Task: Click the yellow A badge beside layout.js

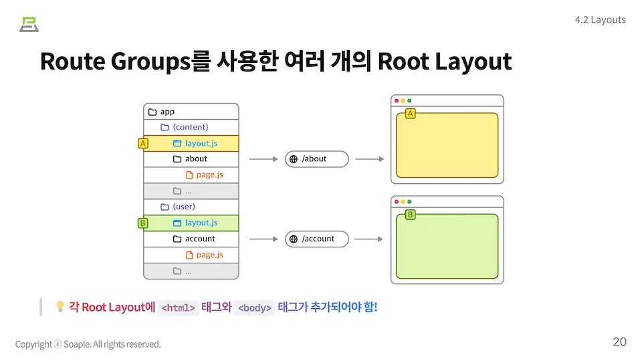Action: (x=143, y=144)
